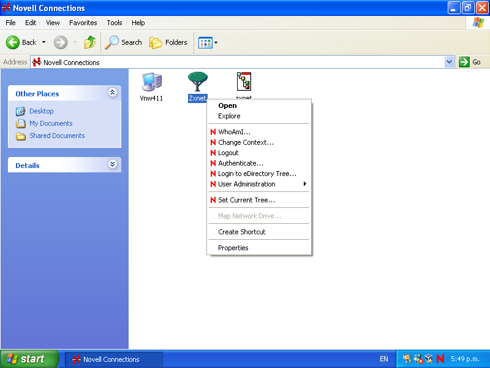Image resolution: width=490 pixels, height=368 pixels.
Task: Click the green Go arrow button
Action: 464,62
